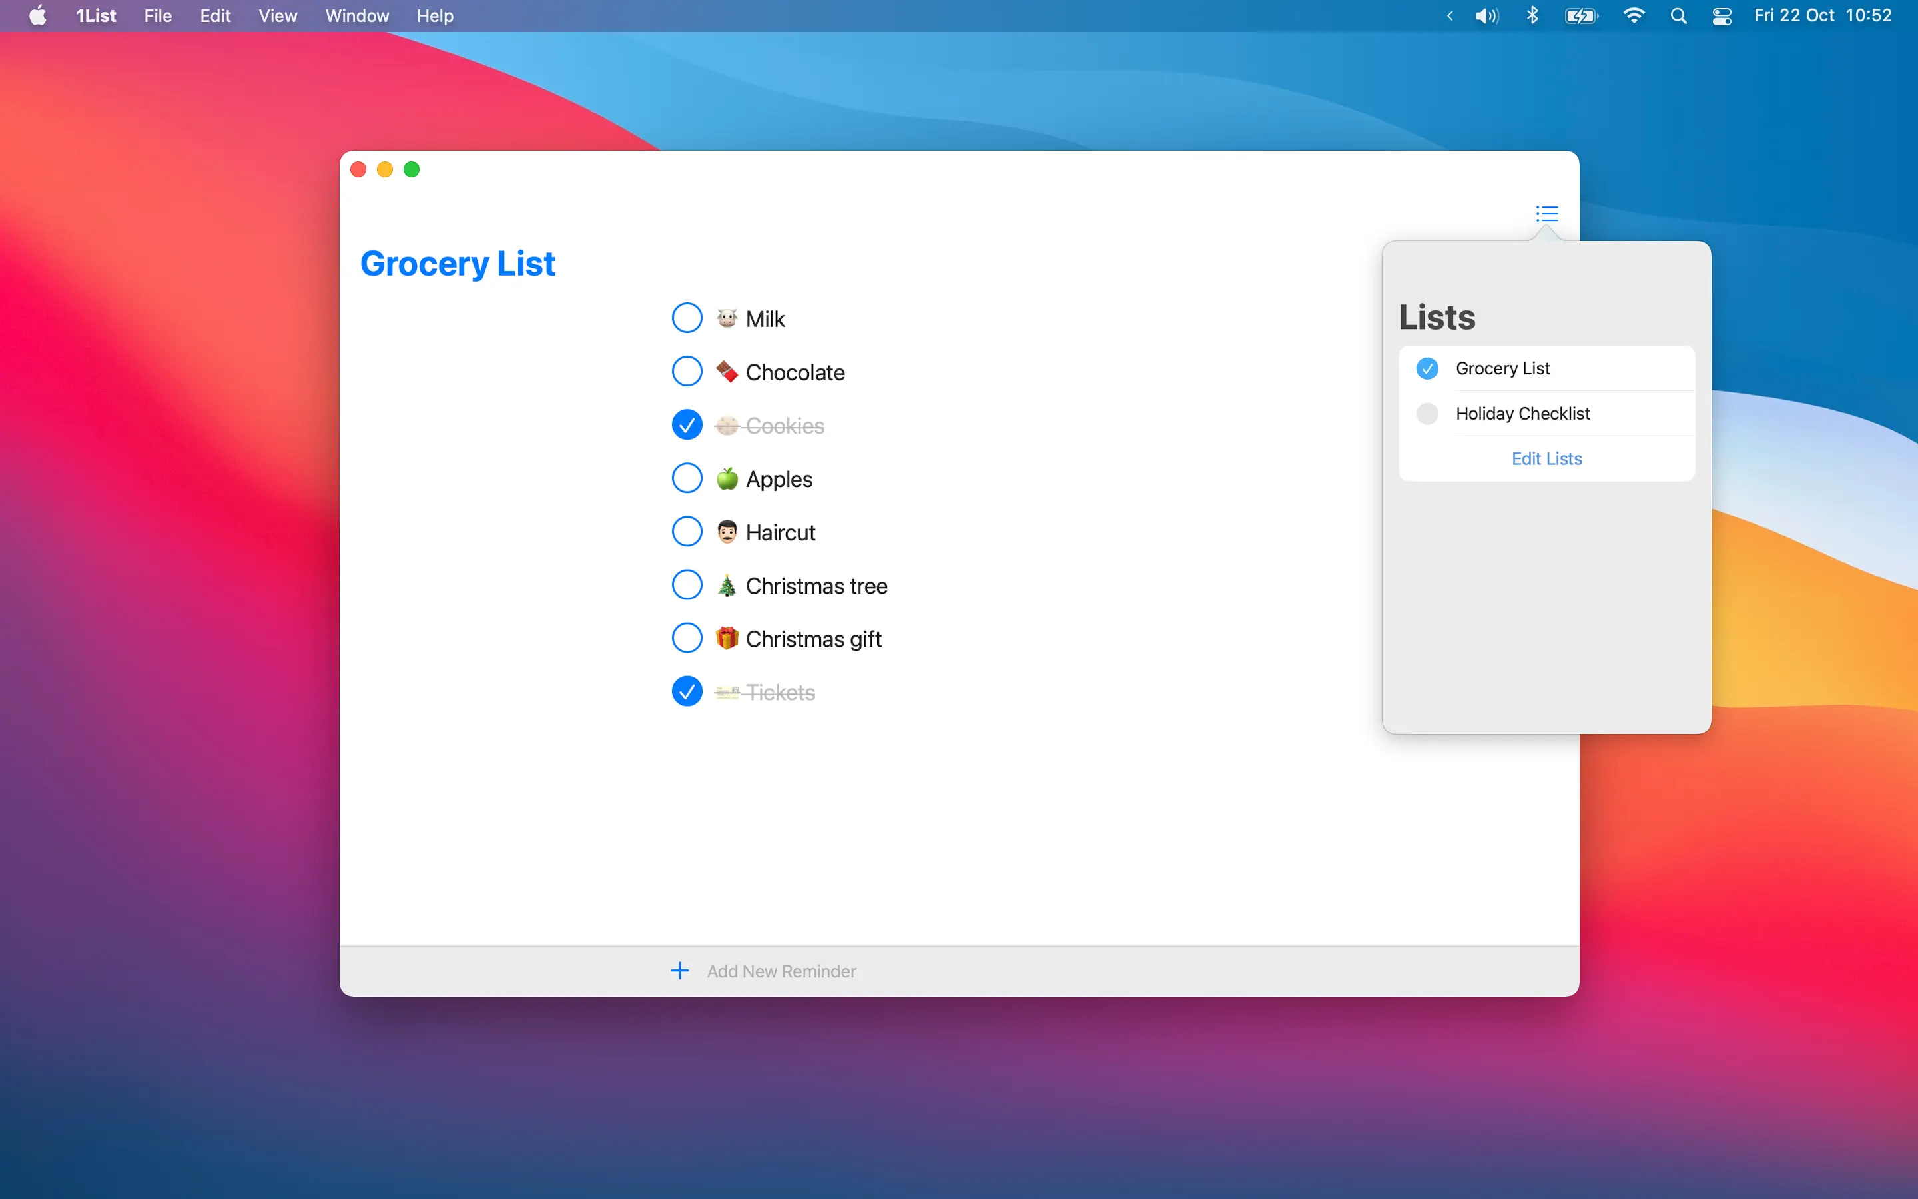Check off the Milk reminder
This screenshot has height=1199, width=1918.
(687, 318)
